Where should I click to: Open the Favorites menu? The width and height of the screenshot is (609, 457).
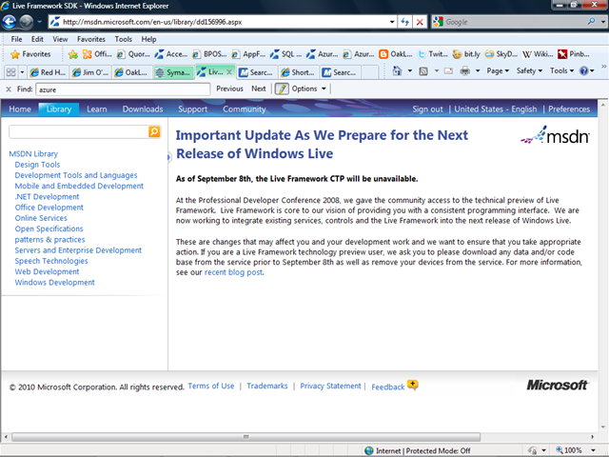[x=91, y=39]
